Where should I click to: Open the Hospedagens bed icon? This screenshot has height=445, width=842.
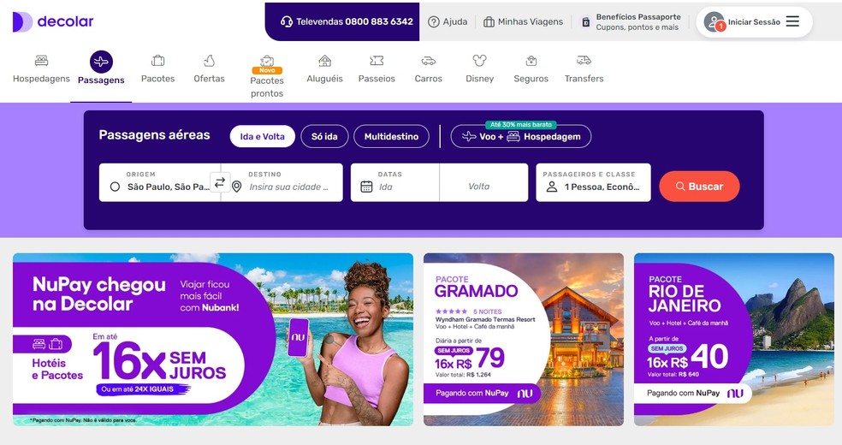(41, 61)
